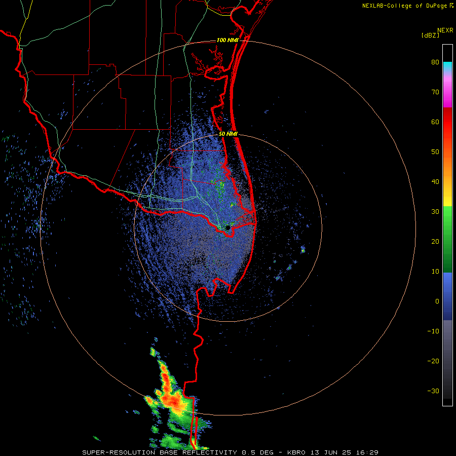Click the 0 dBZ scale value

coord(437,301)
